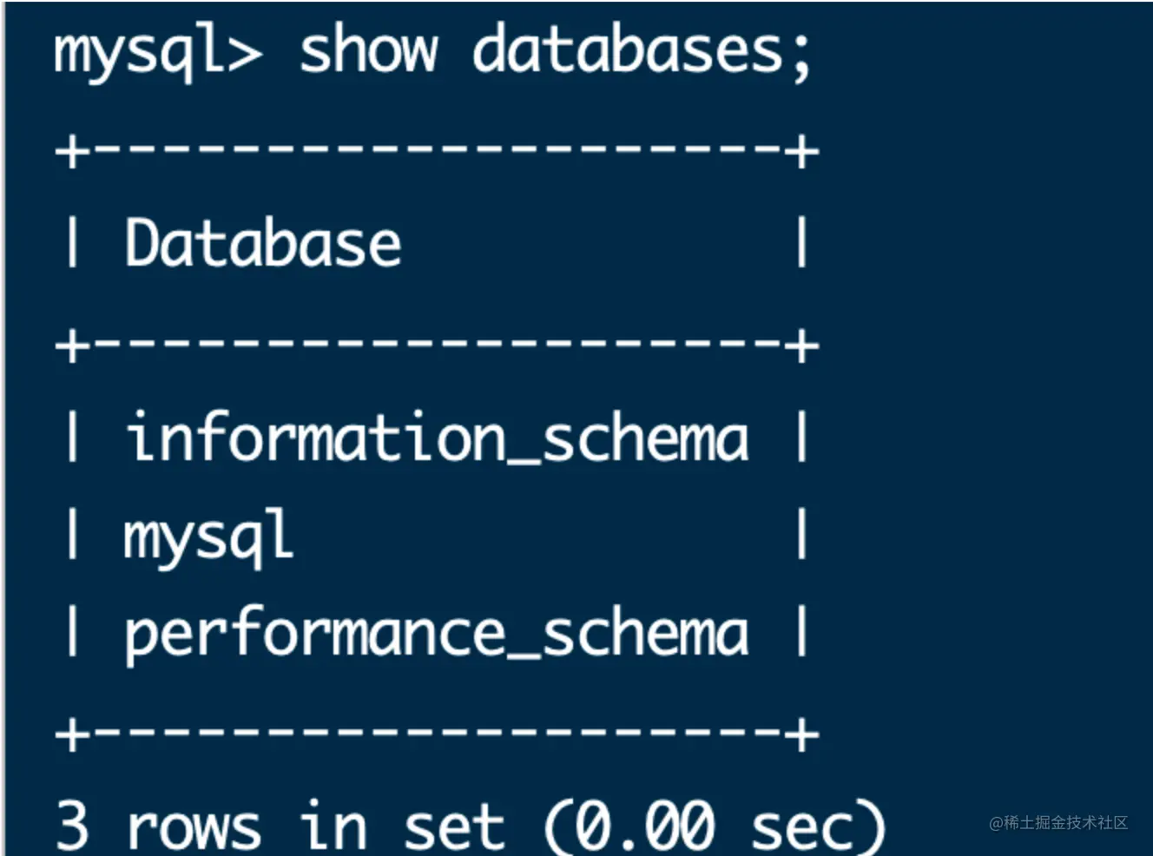Click the word "show" in the command

(367, 50)
